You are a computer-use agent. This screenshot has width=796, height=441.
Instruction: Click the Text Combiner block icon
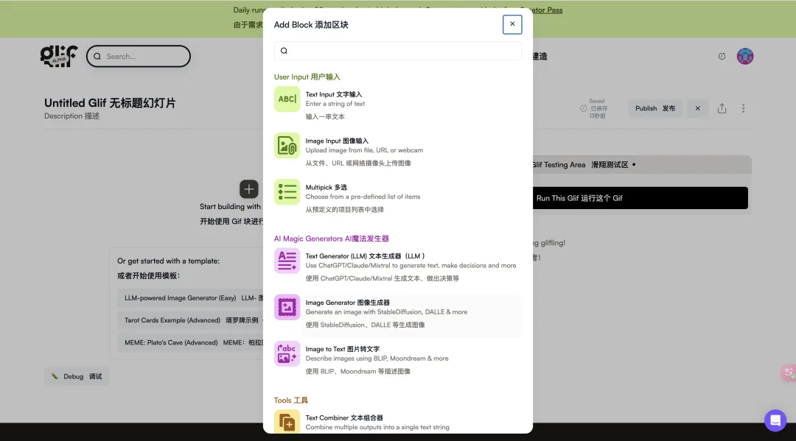tap(287, 422)
